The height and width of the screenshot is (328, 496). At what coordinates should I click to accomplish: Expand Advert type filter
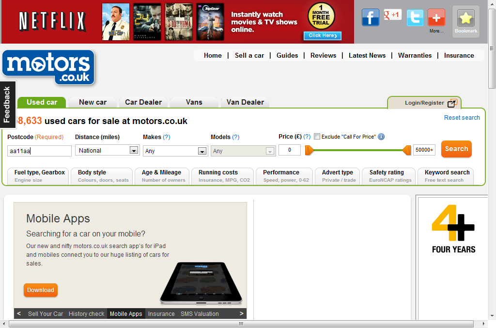click(338, 176)
